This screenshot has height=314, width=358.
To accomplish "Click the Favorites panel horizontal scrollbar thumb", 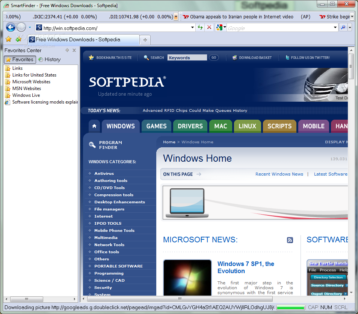I will point(27,299).
